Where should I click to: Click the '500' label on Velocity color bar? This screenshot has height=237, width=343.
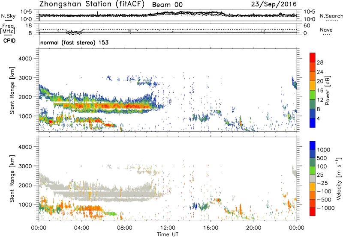click(x=322, y=158)
